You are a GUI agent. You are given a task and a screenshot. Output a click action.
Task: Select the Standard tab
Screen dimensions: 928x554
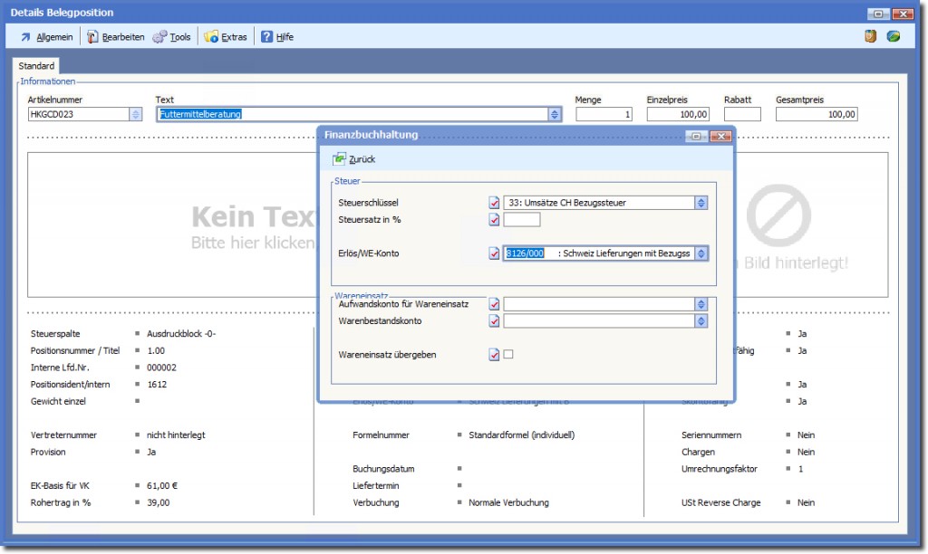[36, 66]
